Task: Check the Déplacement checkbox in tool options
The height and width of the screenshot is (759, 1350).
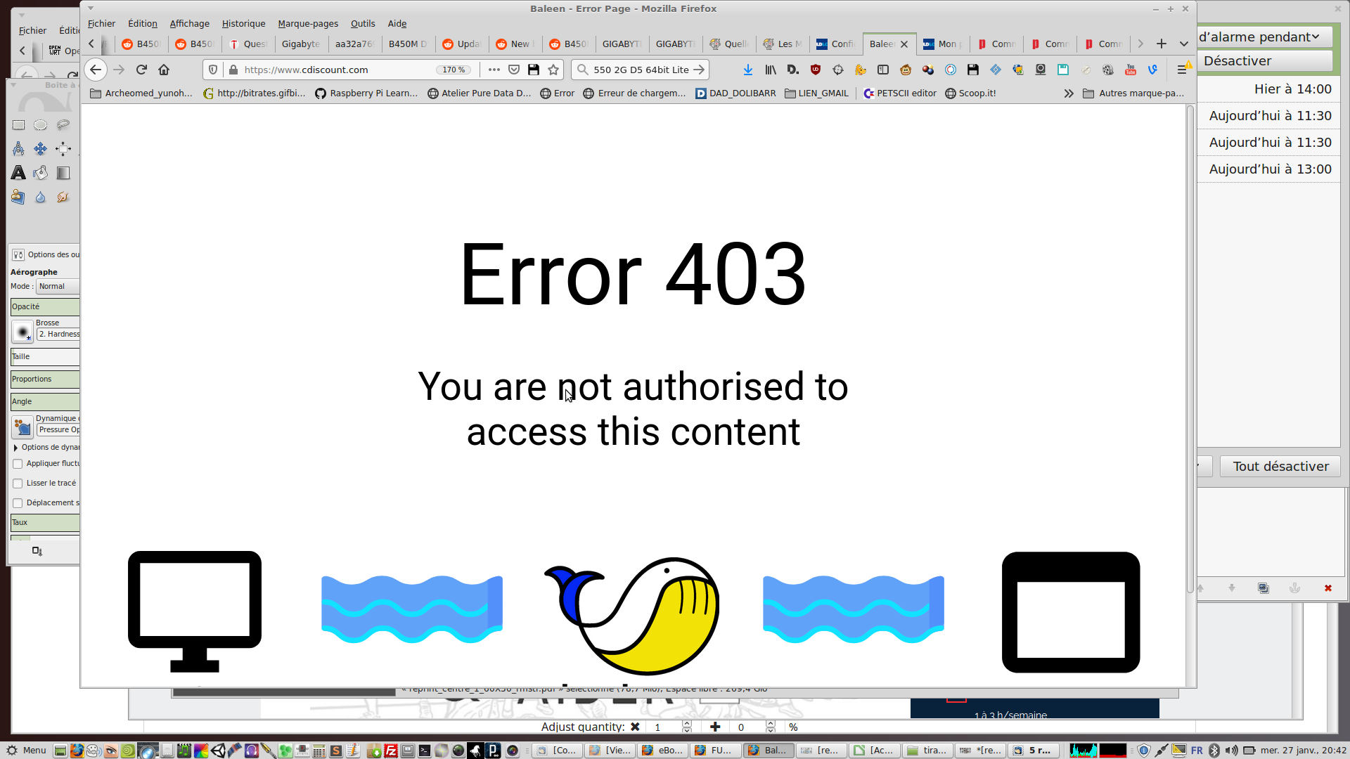Action: pyautogui.click(x=18, y=503)
